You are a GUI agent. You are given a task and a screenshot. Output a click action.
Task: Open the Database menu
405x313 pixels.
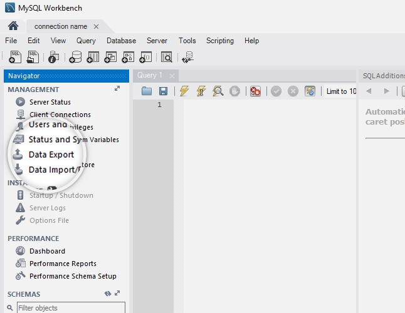click(x=121, y=41)
